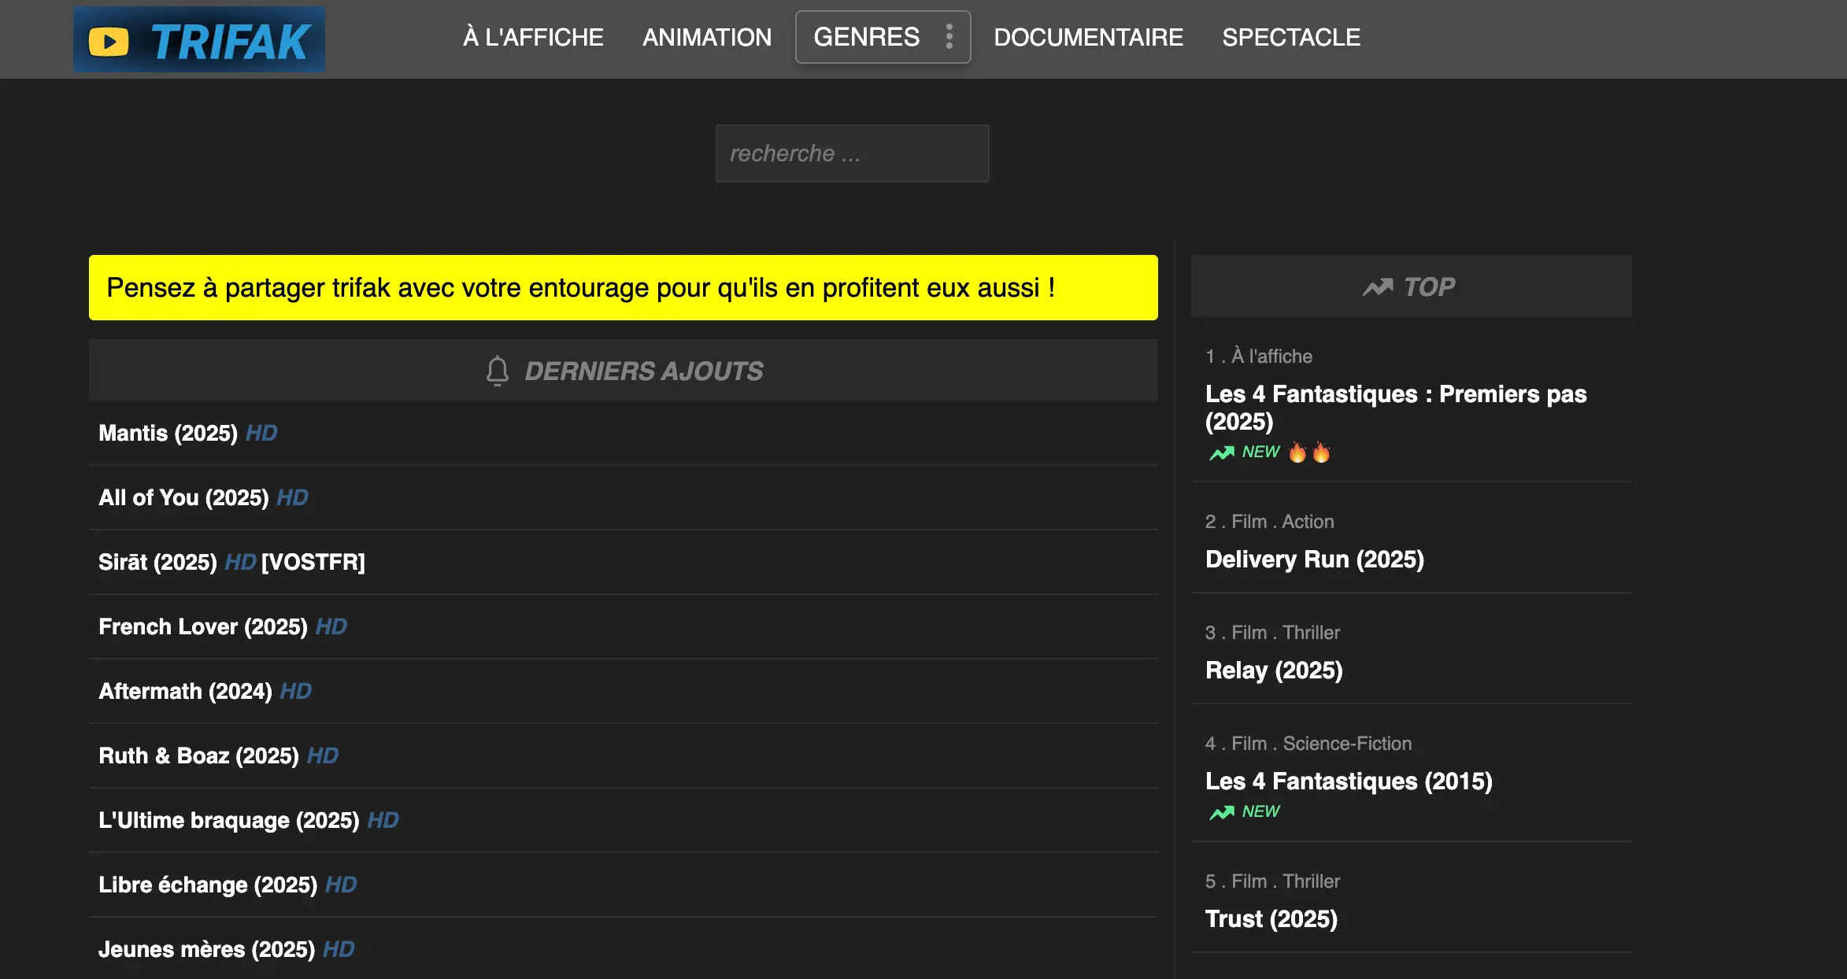The image size is (1847, 979).
Task: Open the DOCUMENTAIRE page
Action: click(1088, 37)
